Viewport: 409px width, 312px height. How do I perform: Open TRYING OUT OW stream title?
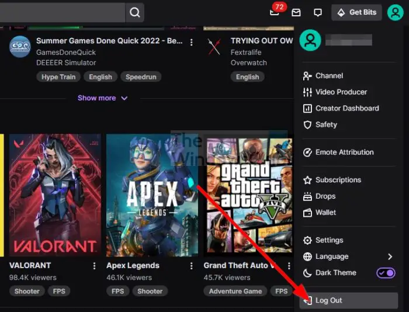262,41
